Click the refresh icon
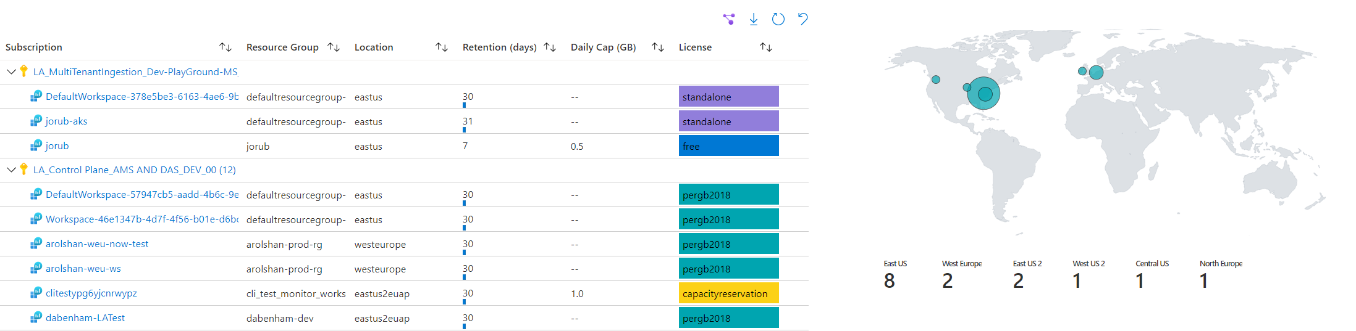This screenshot has height=331, width=1356. pos(778,19)
